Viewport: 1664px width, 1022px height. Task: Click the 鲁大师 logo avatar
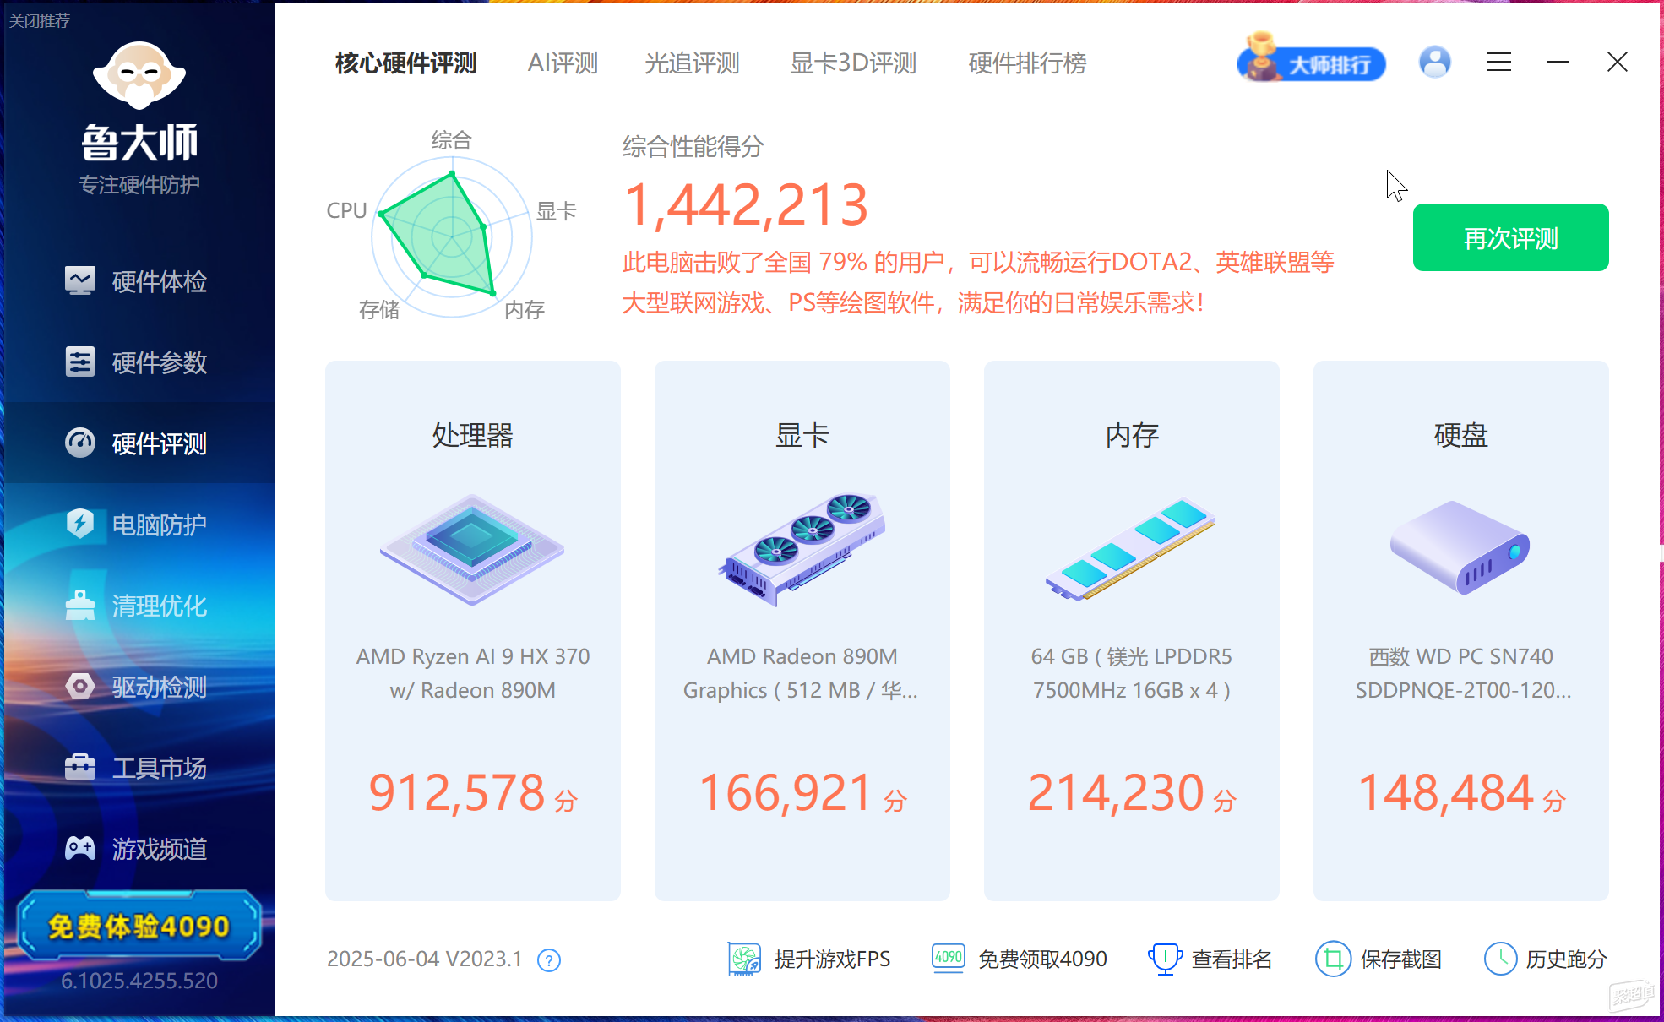pos(139,76)
